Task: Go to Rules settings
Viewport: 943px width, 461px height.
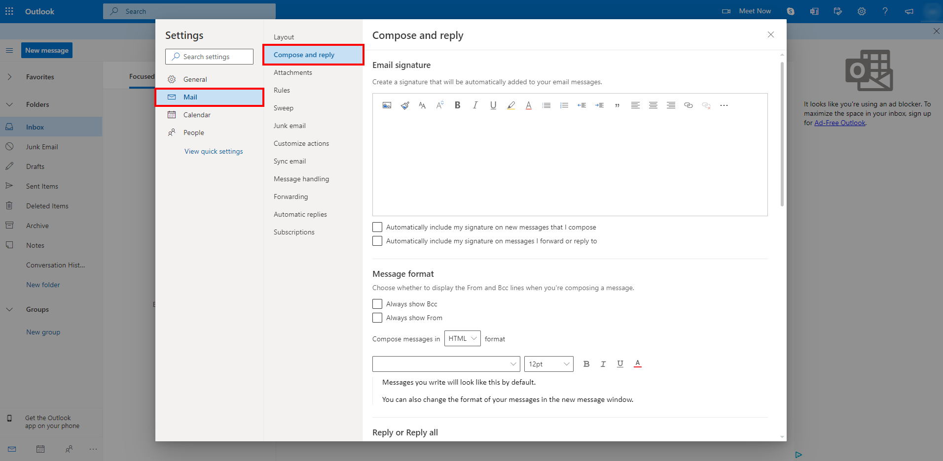Action: pyautogui.click(x=282, y=90)
